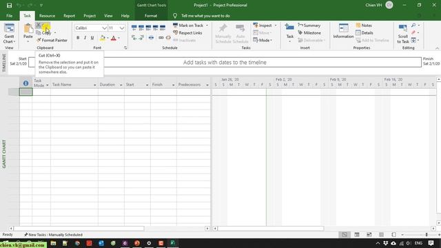441x248 pixels.
Task: Open the font name dropdown
Action: [x=104, y=28]
